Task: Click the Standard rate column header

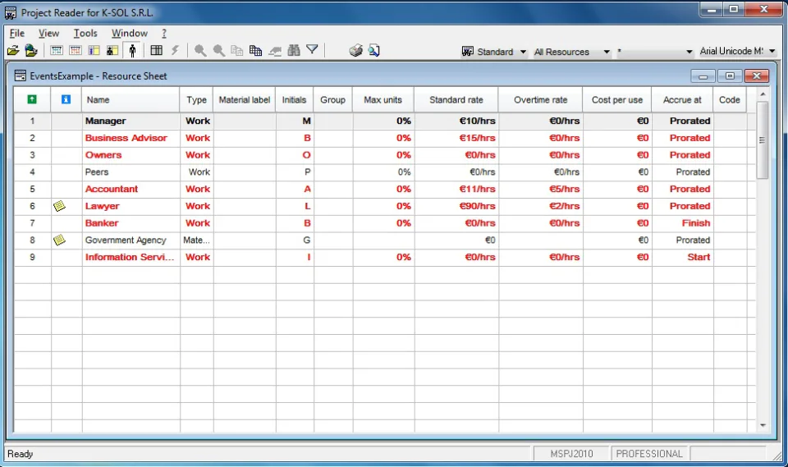Action: pyautogui.click(x=456, y=99)
